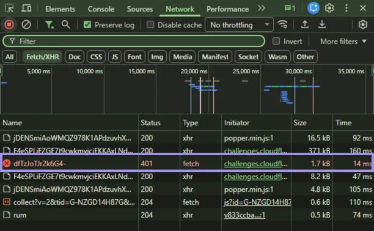Toggle the Font filter chip
Screen dimensions: 374x231
(134, 57)
